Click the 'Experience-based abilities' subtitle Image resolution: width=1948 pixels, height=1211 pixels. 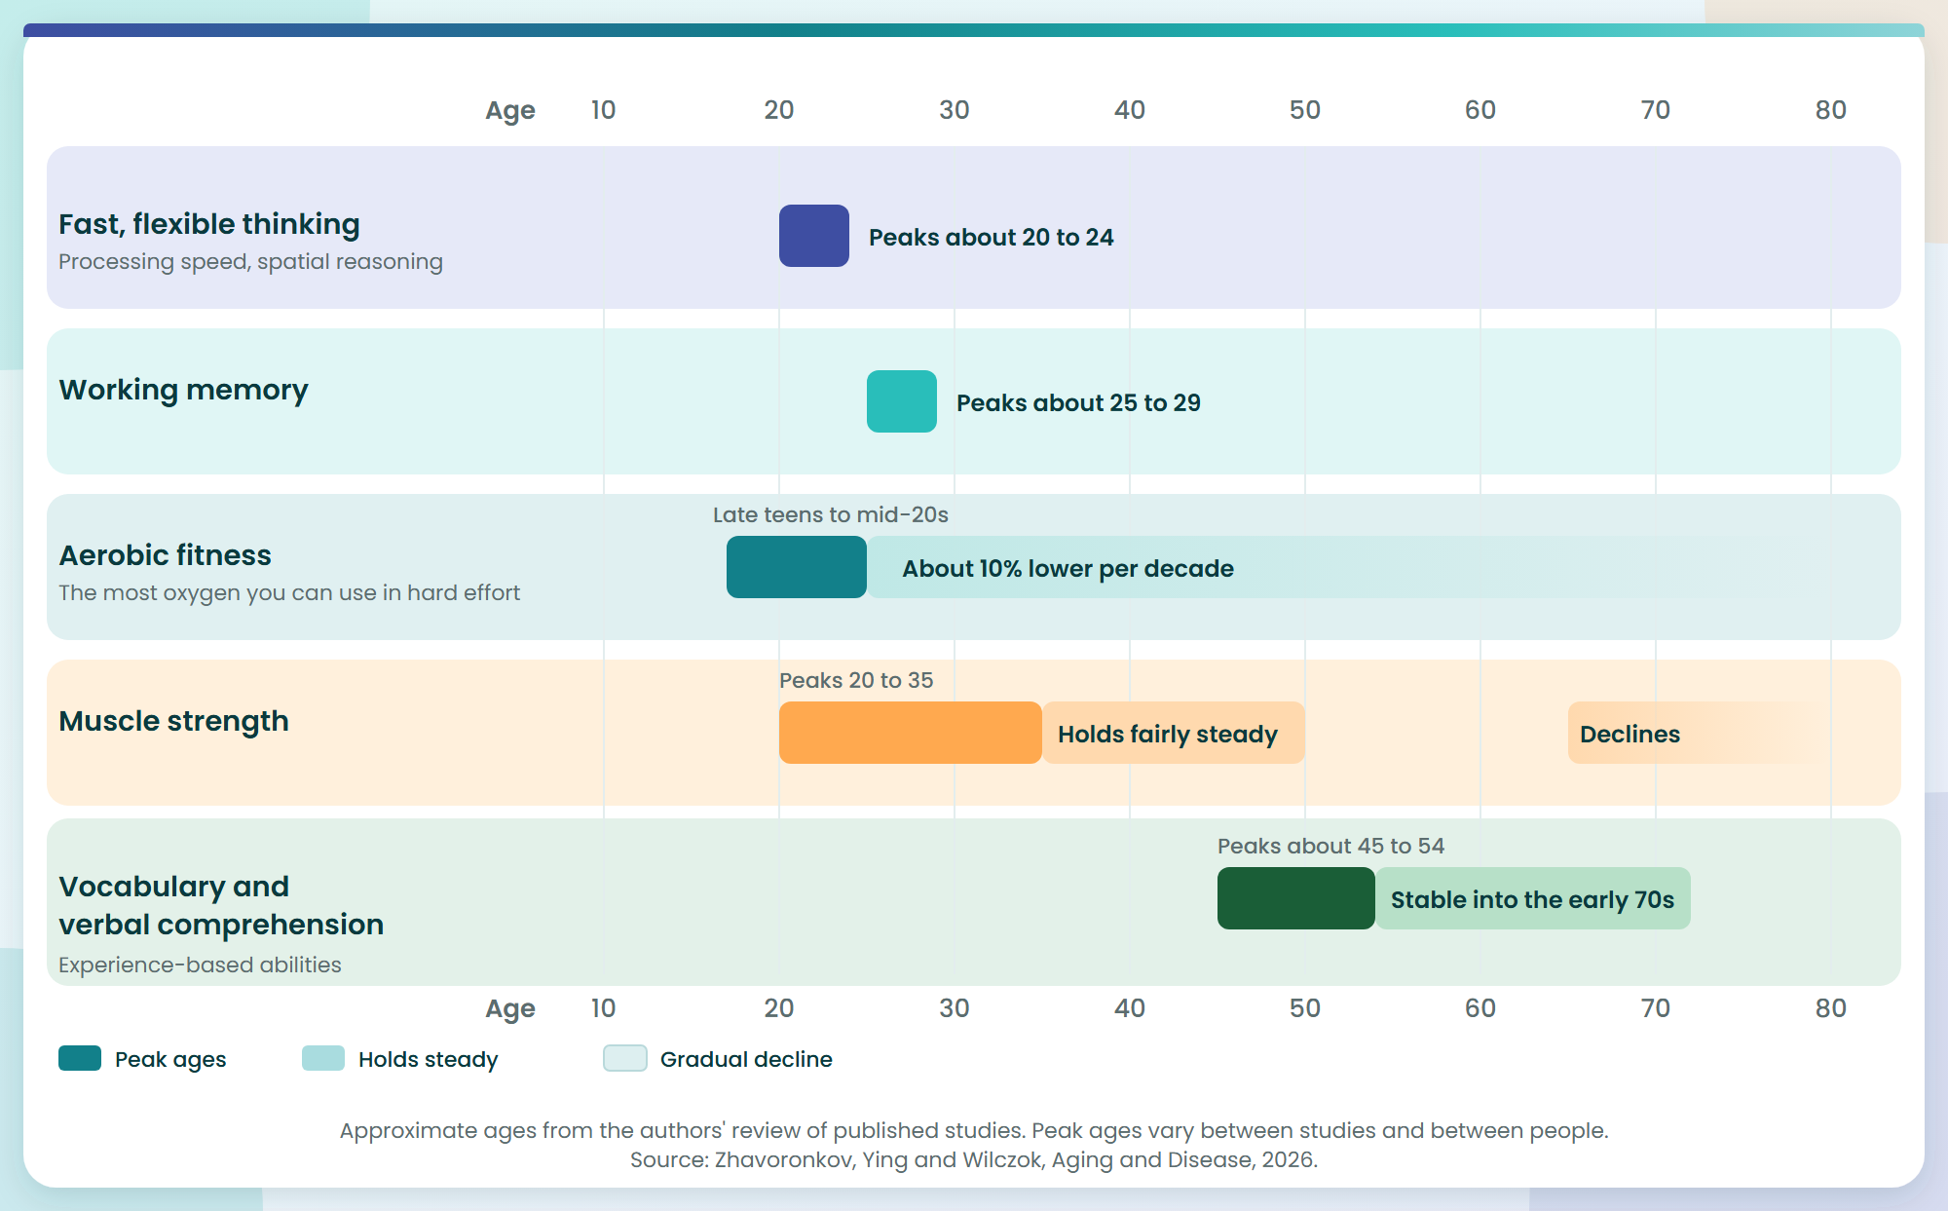point(200,965)
